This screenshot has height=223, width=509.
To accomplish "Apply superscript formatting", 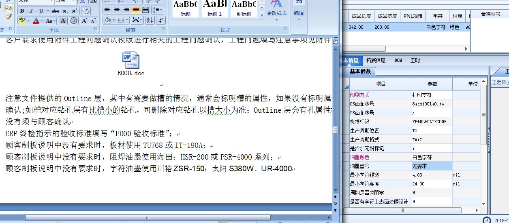I will [74, 11].
